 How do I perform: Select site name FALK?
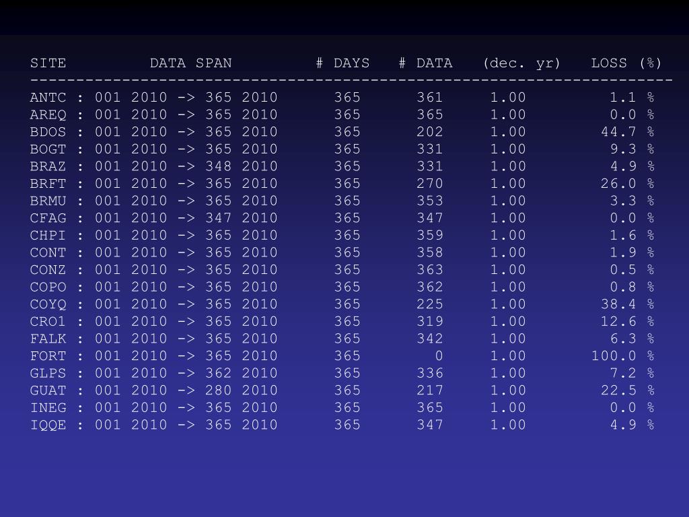click(x=48, y=339)
